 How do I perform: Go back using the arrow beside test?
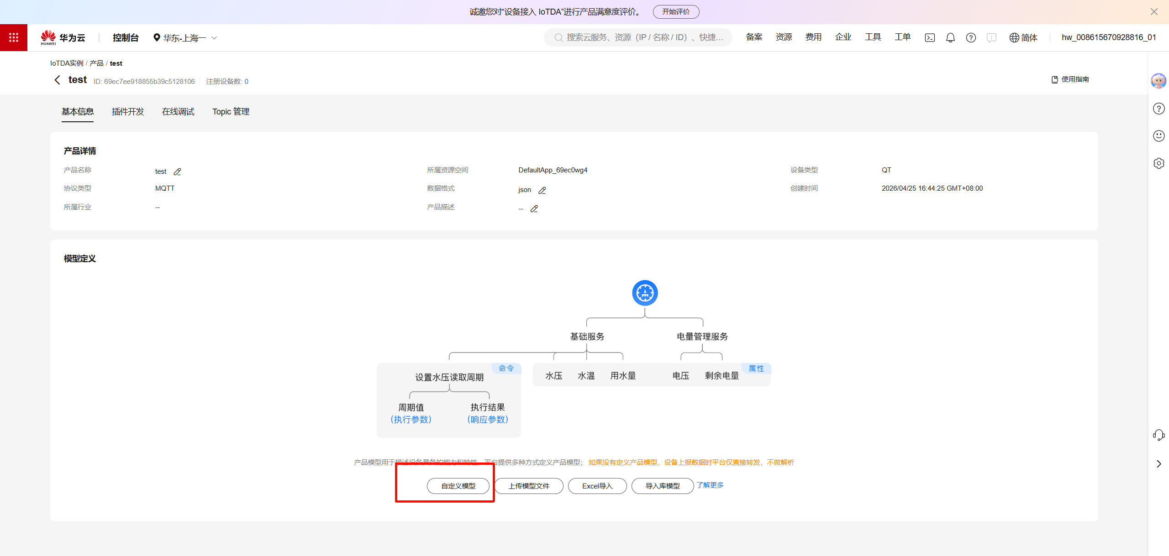(58, 80)
